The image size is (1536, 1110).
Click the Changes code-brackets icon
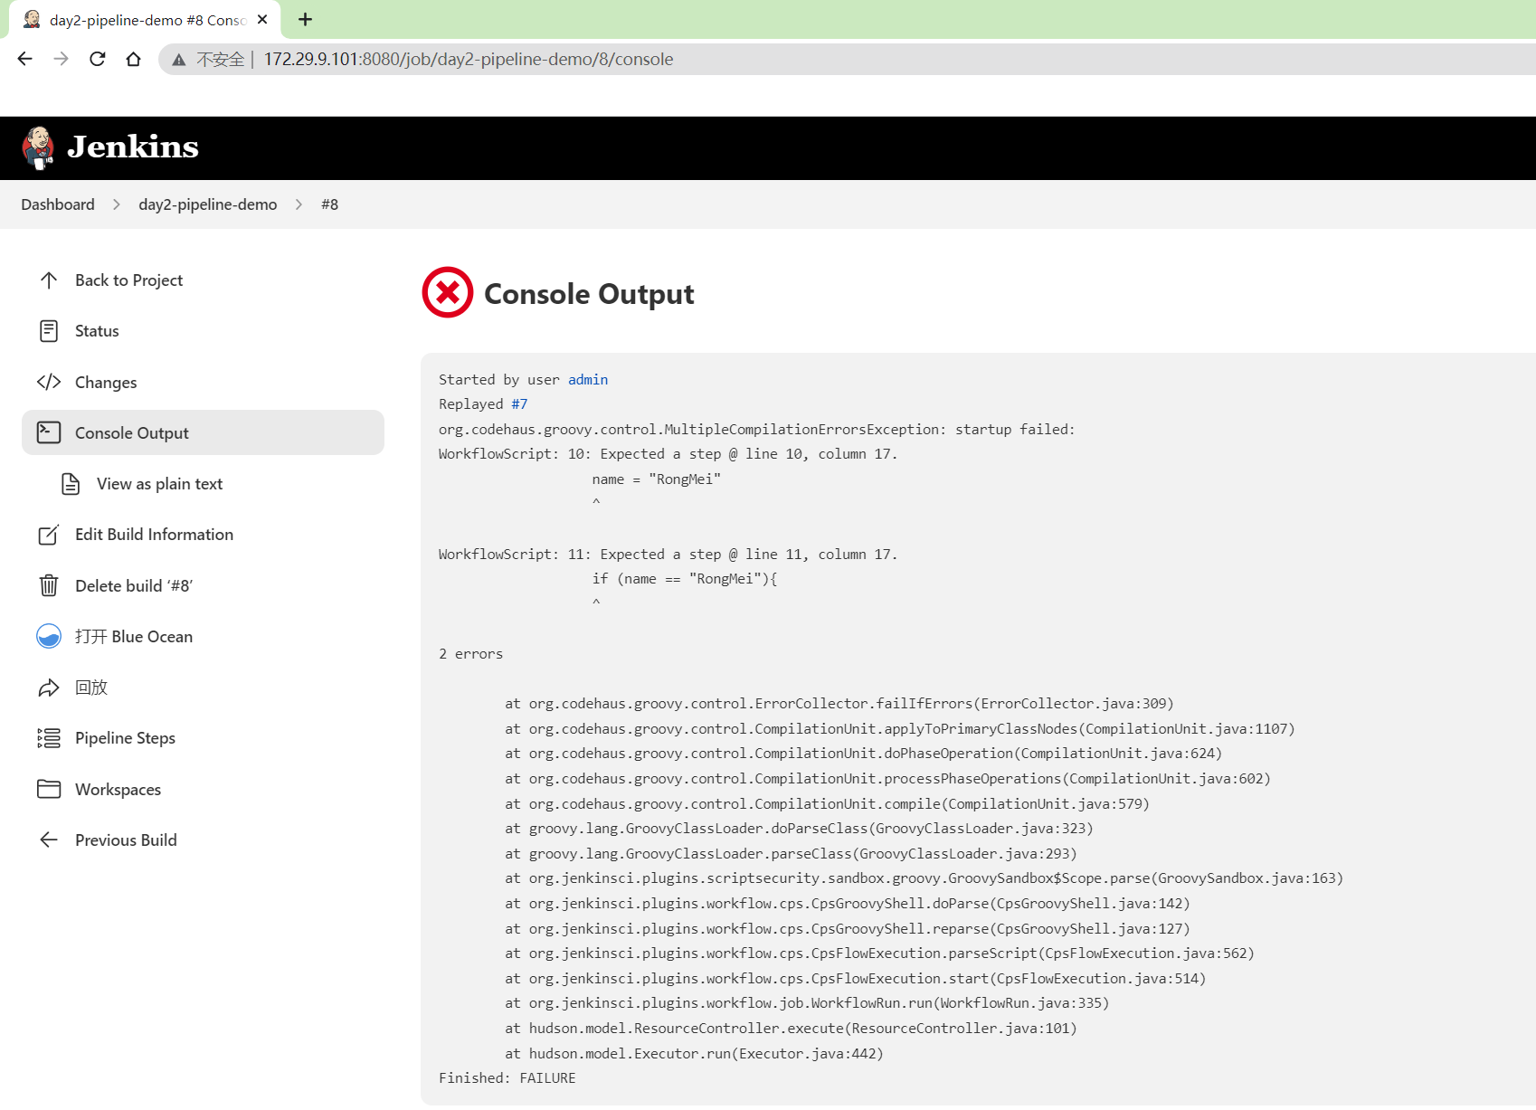[49, 382]
